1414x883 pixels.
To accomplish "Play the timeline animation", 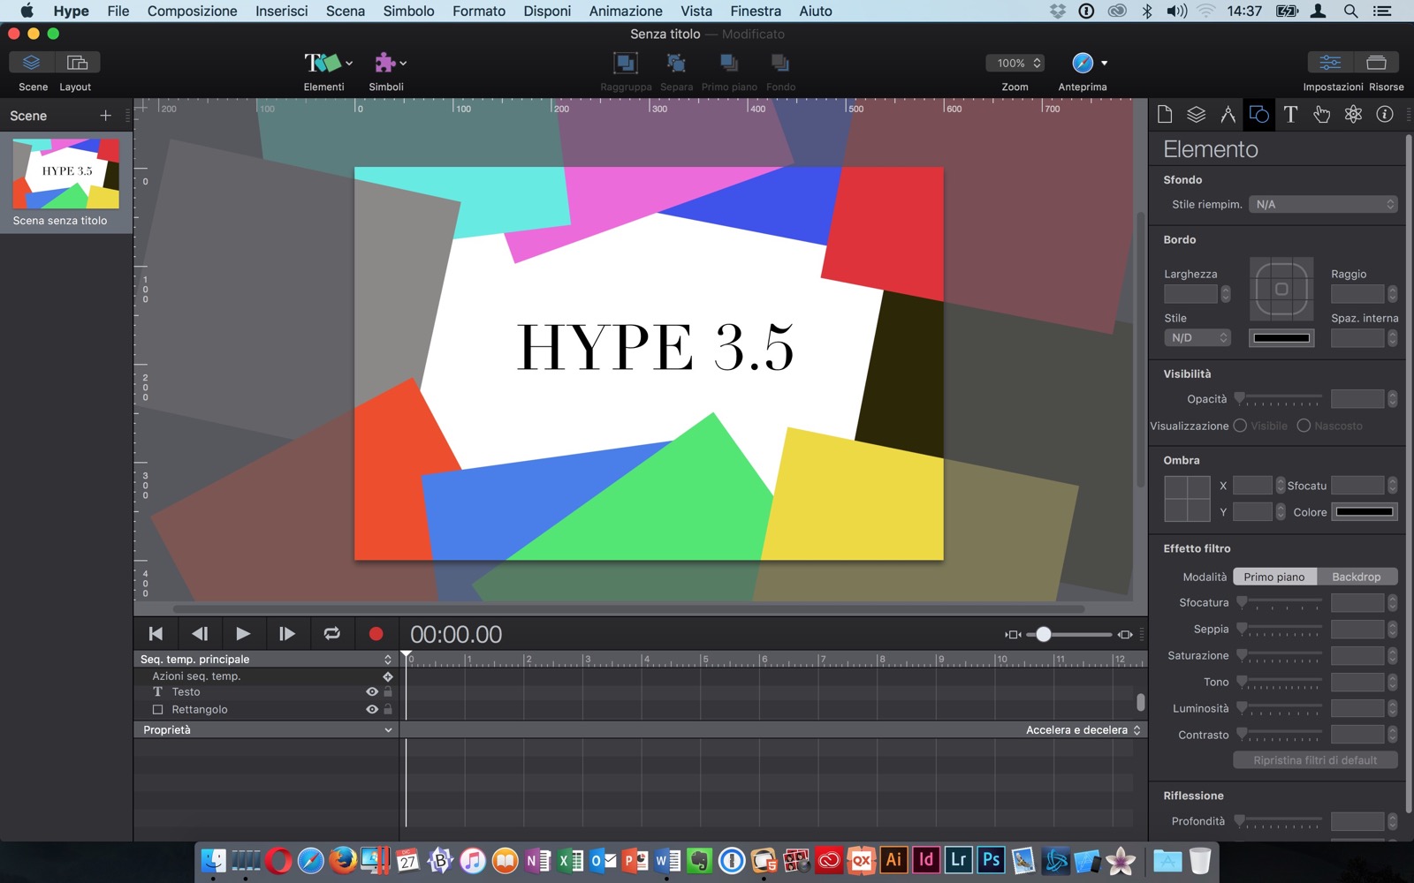I will coord(243,634).
